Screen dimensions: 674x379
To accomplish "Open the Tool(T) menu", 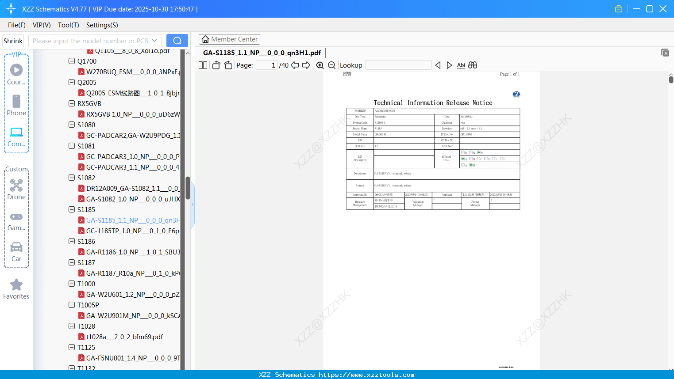I will [69, 25].
